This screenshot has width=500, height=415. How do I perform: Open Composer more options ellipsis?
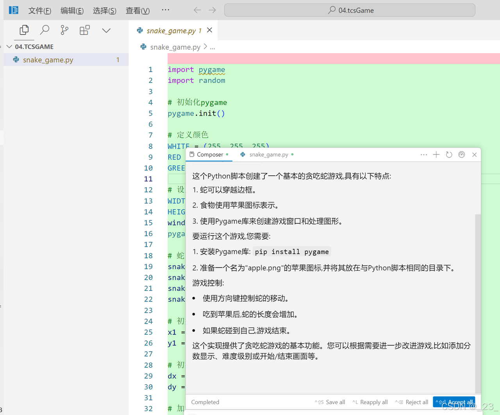click(424, 155)
